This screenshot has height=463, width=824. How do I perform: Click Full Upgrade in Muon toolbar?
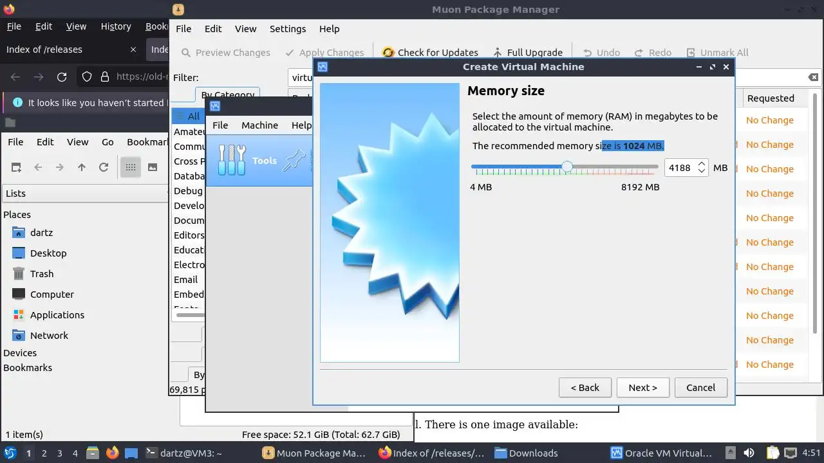click(x=527, y=53)
